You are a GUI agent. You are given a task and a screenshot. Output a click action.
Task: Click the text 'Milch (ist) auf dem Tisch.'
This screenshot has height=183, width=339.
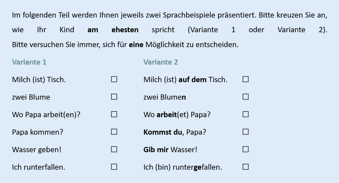pyautogui.click(x=185, y=80)
